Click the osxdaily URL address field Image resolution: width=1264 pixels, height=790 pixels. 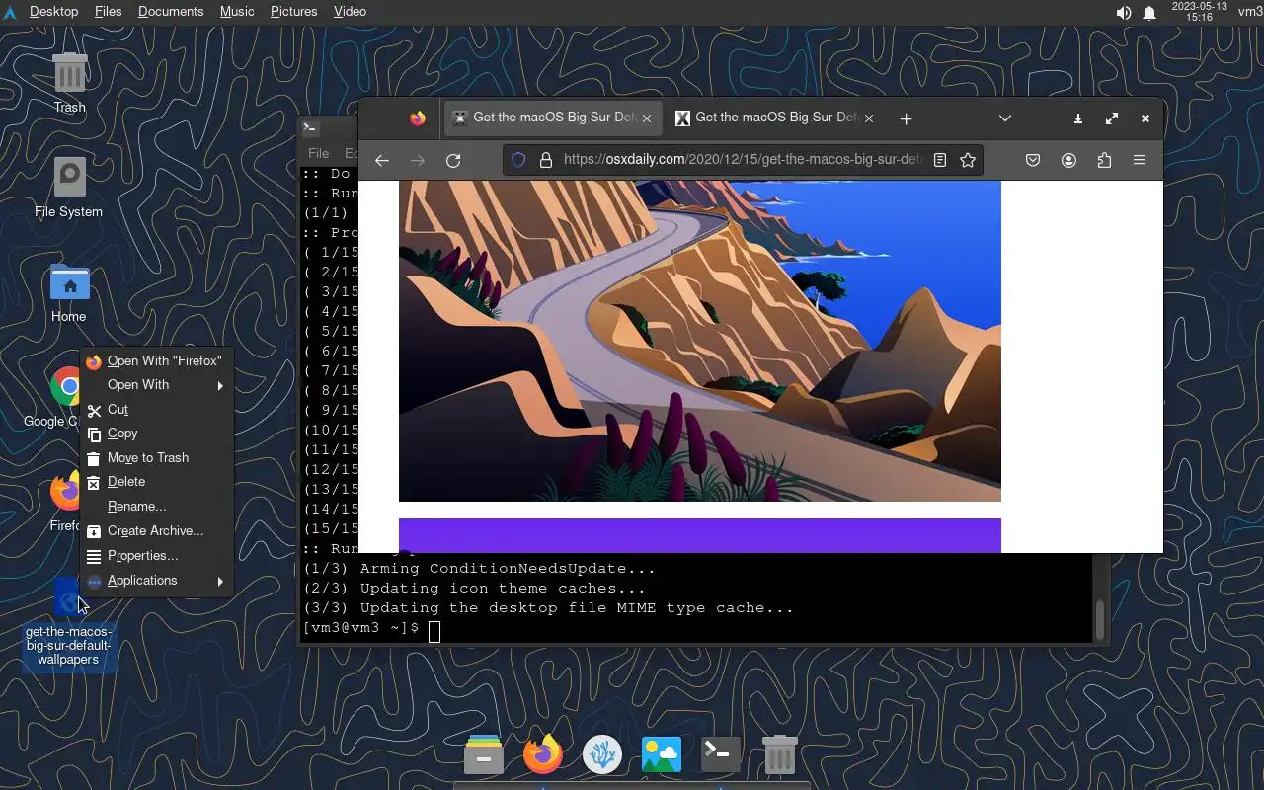point(744,160)
